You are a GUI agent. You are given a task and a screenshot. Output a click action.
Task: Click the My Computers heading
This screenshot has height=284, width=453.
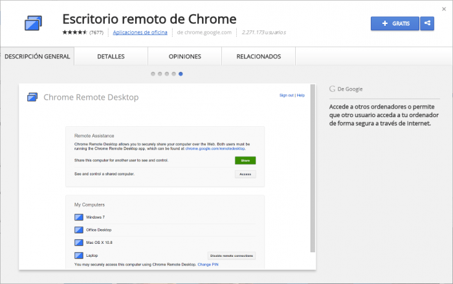click(x=89, y=204)
